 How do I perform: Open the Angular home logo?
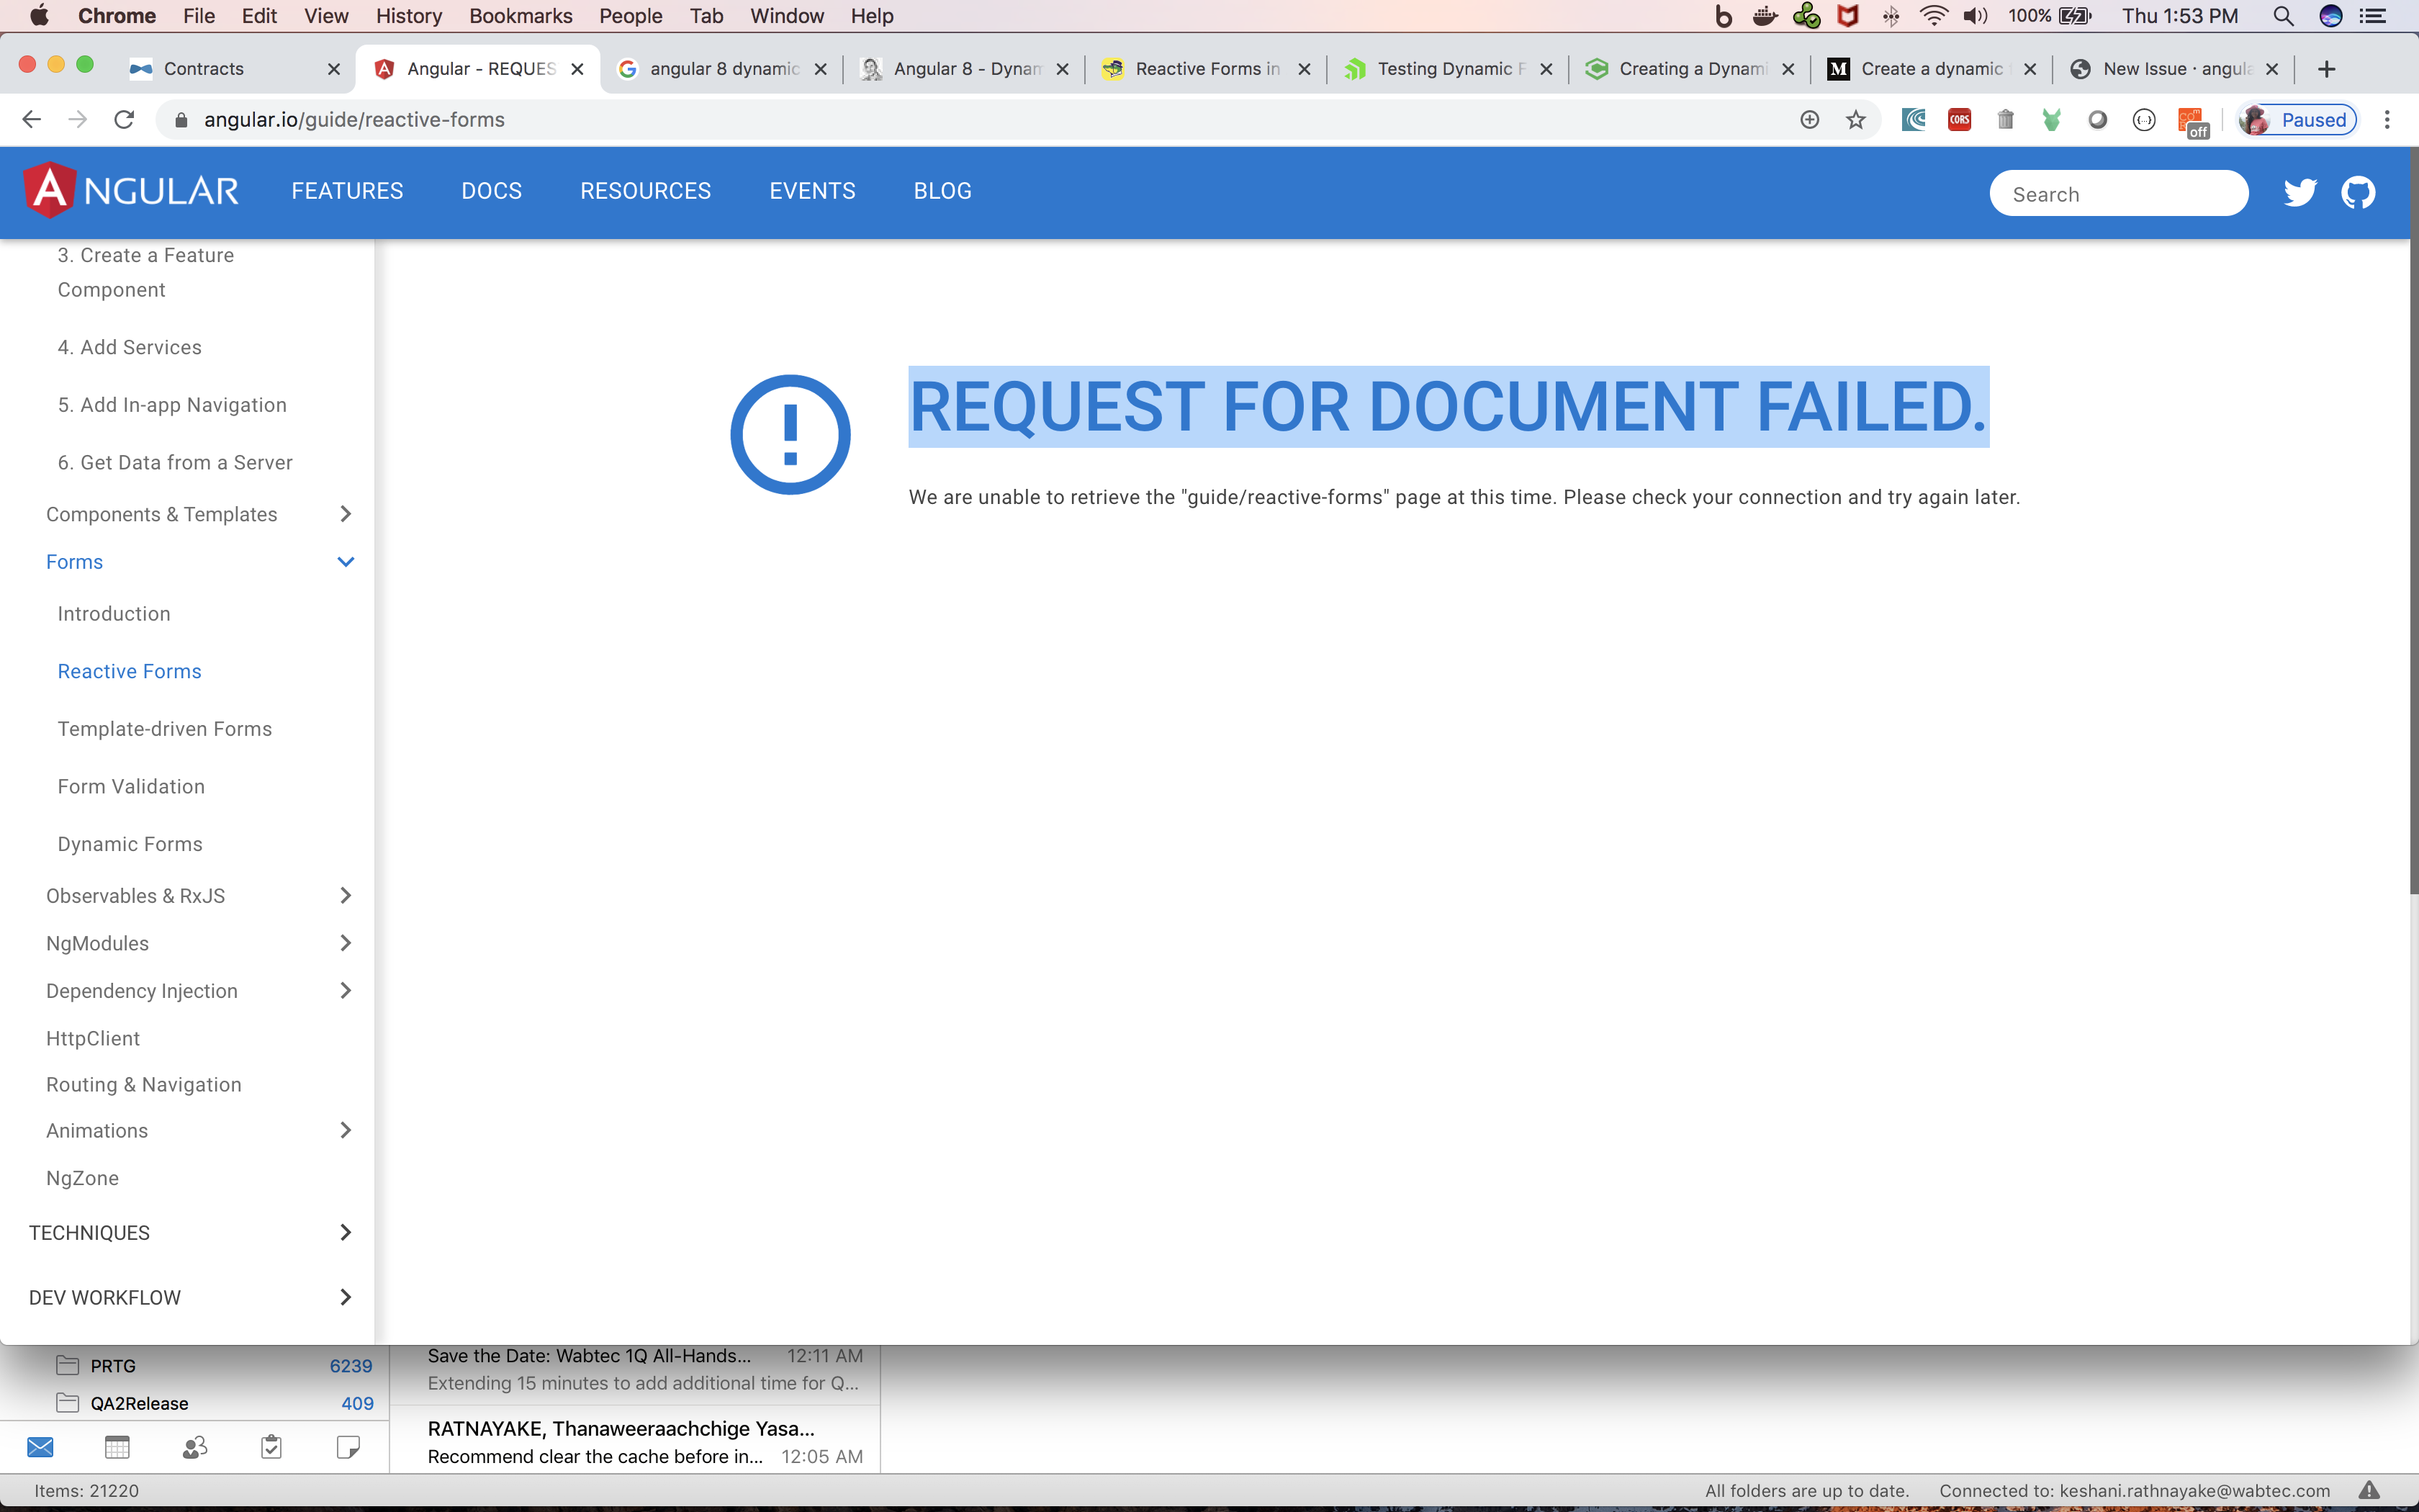point(131,190)
